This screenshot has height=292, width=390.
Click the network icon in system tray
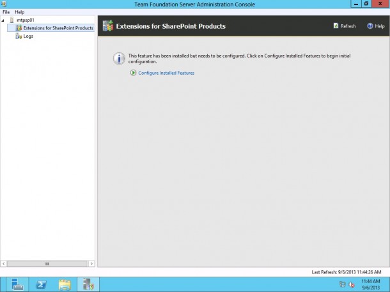pos(342,284)
